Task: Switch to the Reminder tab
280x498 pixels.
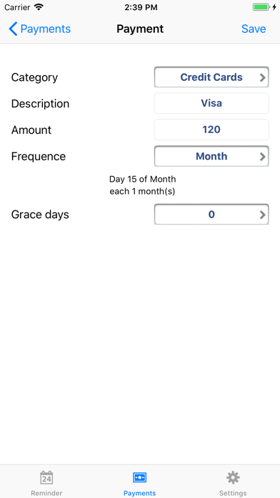Action: click(x=46, y=482)
